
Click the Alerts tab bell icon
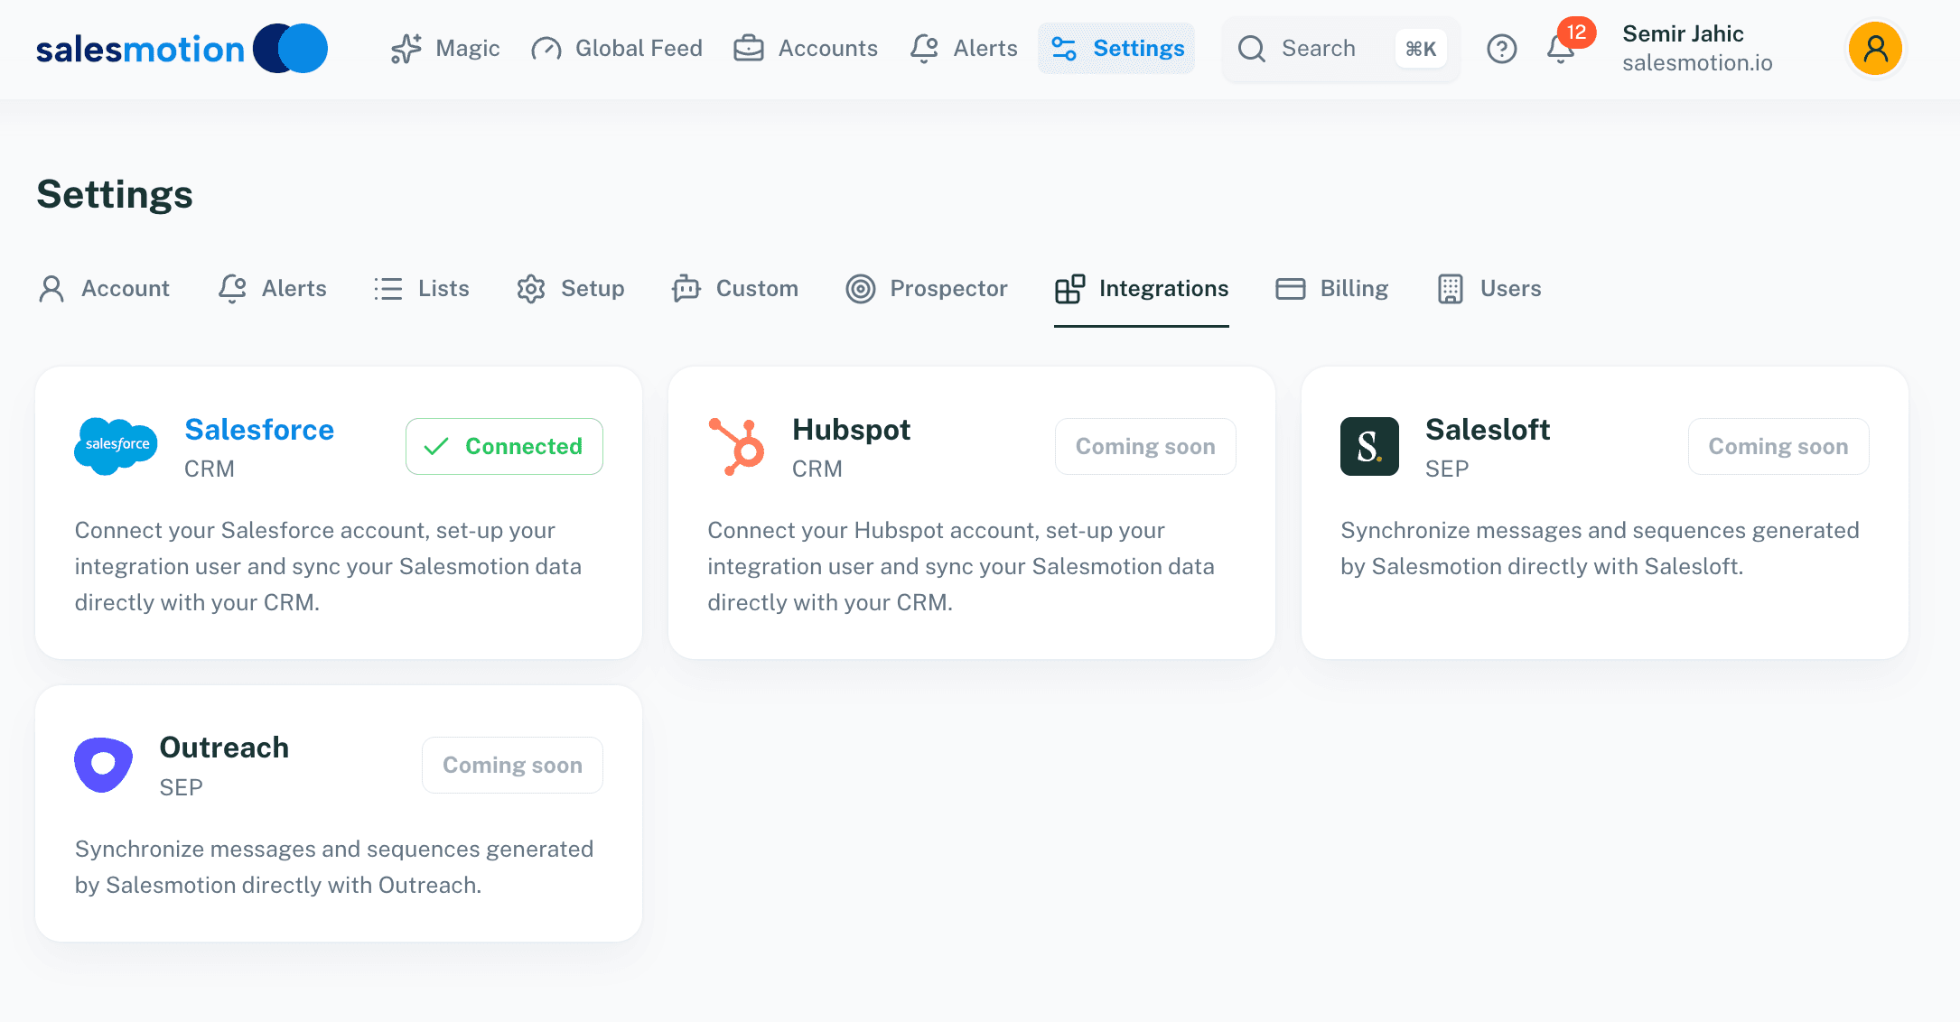click(232, 289)
